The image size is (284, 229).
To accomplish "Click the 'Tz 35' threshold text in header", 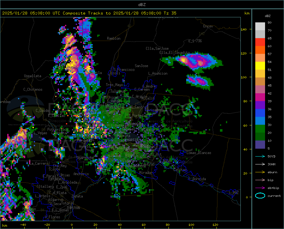I will 170,13.
